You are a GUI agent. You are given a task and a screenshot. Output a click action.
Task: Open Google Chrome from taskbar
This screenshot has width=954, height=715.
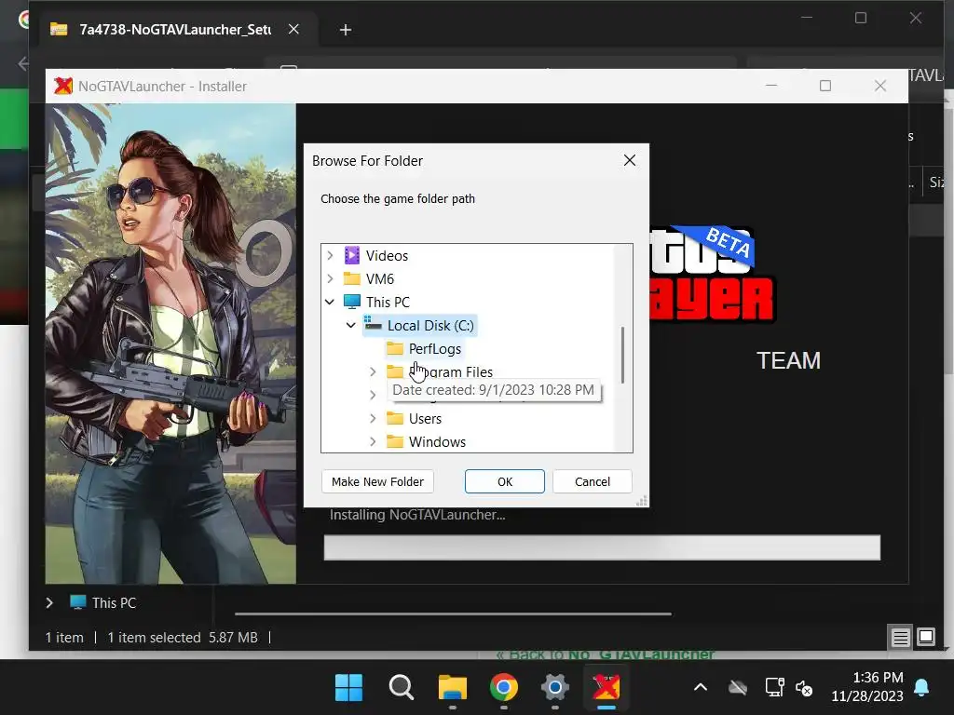[x=504, y=688]
